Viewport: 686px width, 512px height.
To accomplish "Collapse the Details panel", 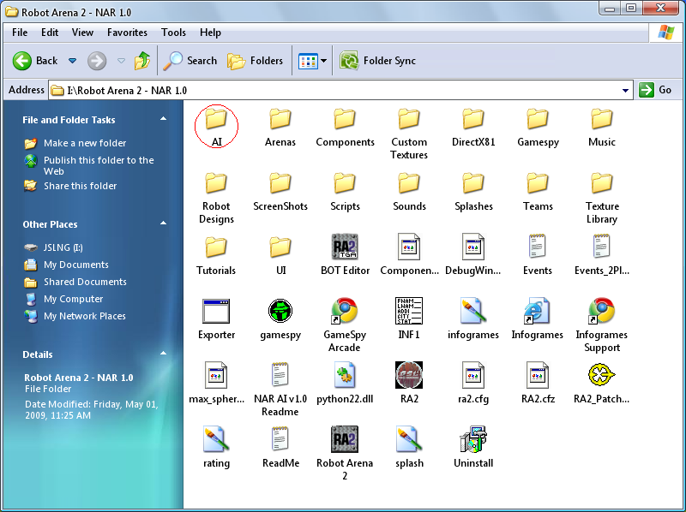I will pyautogui.click(x=163, y=354).
